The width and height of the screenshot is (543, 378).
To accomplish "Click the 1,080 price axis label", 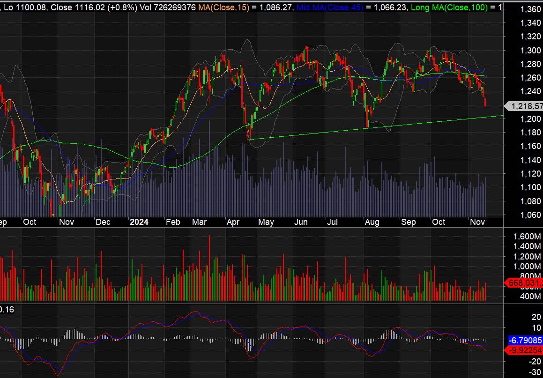I will click(530, 201).
